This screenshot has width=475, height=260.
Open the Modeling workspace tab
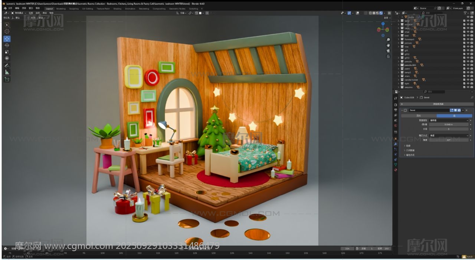click(61, 9)
